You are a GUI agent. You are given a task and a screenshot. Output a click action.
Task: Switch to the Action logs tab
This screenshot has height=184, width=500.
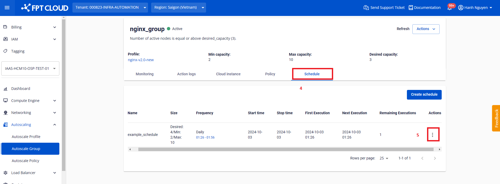186,74
